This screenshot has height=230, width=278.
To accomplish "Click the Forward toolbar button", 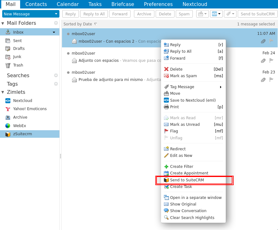I will [x=120, y=14].
